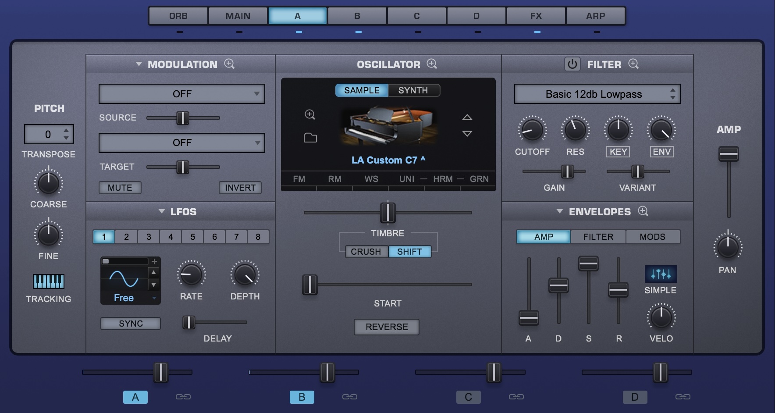The image size is (775, 413).
Task: Click the plus icon on LFO waveform display
Action: tap(154, 261)
